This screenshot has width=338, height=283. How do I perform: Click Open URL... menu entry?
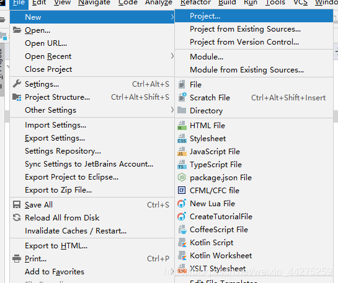(x=92, y=43)
